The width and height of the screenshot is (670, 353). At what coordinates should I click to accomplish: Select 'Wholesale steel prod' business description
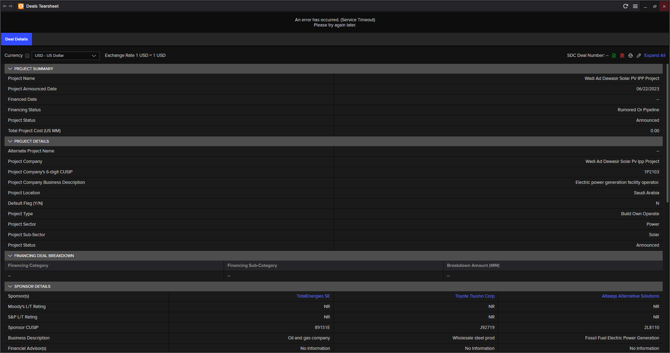click(473, 338)
